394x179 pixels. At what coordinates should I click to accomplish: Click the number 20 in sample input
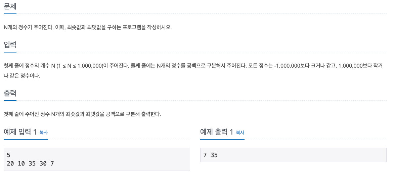[10, 164]
